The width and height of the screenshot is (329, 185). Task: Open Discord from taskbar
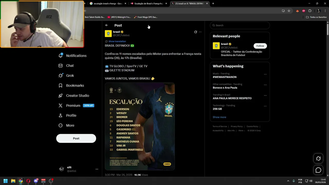click(36, 181)
